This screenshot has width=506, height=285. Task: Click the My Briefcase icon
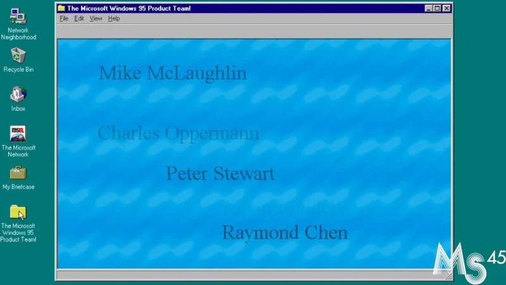[18, 173]
